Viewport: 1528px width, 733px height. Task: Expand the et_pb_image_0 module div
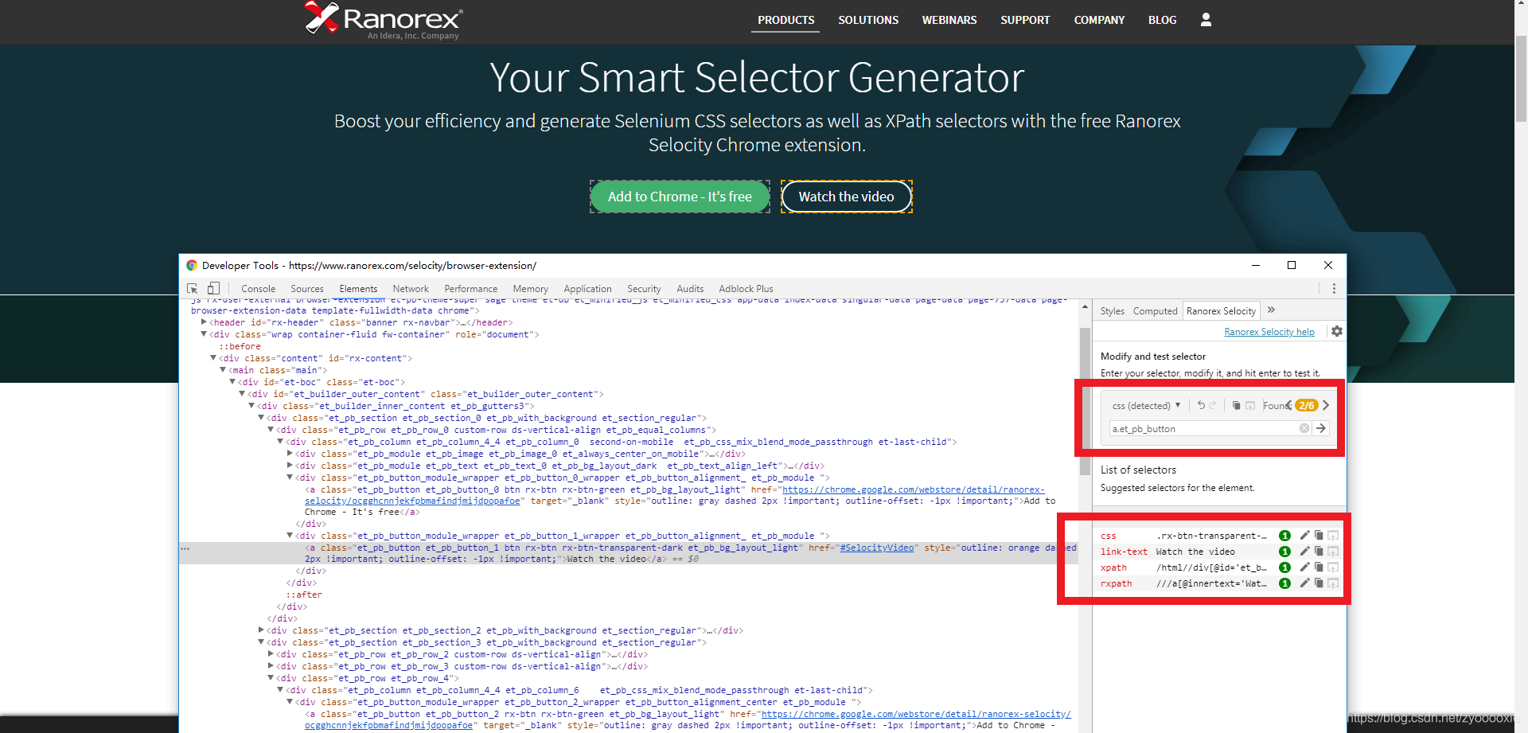click(x=290, y=454)
